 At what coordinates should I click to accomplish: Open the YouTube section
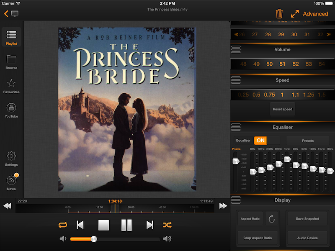pyautogui.click(x=11, y=110)
